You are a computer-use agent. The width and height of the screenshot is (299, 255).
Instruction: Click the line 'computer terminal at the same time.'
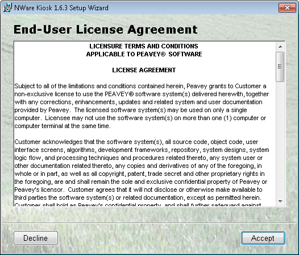pyautogui.click(x=63, y=126)
